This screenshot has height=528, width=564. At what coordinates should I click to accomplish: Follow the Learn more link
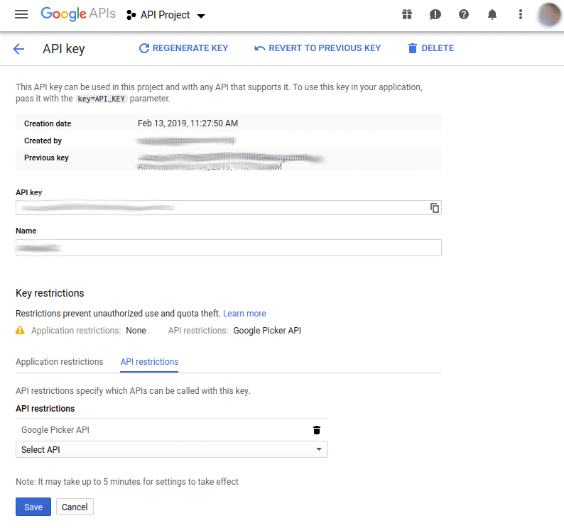pyautogui.click(x=244, y=313)
